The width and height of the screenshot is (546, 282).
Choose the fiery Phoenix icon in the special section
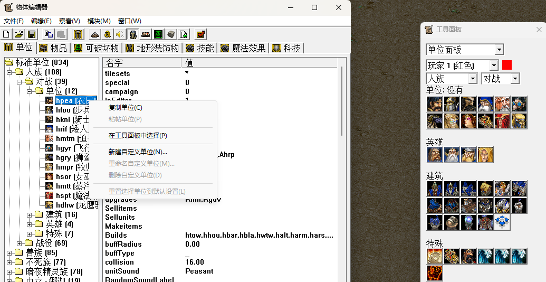click(x=434, y=273)
